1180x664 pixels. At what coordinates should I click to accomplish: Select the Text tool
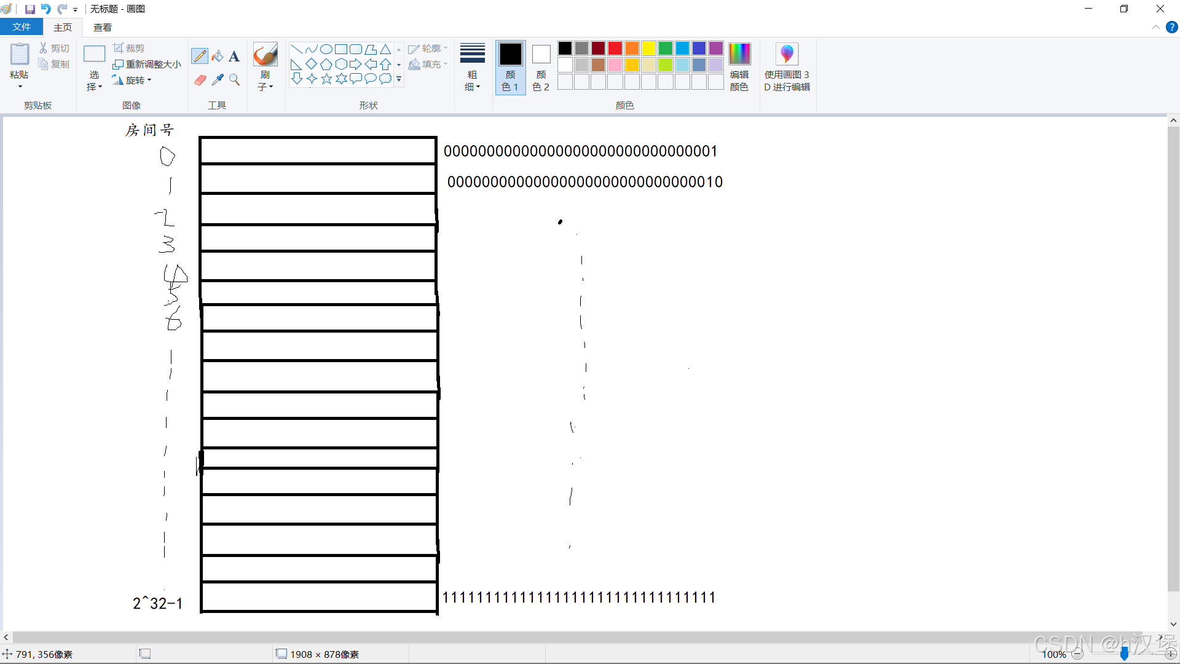(234, 57)
